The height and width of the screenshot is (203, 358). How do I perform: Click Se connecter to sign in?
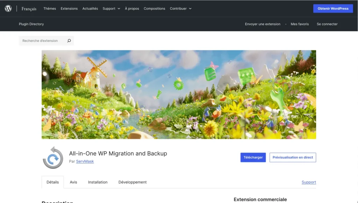coord(327,24)
